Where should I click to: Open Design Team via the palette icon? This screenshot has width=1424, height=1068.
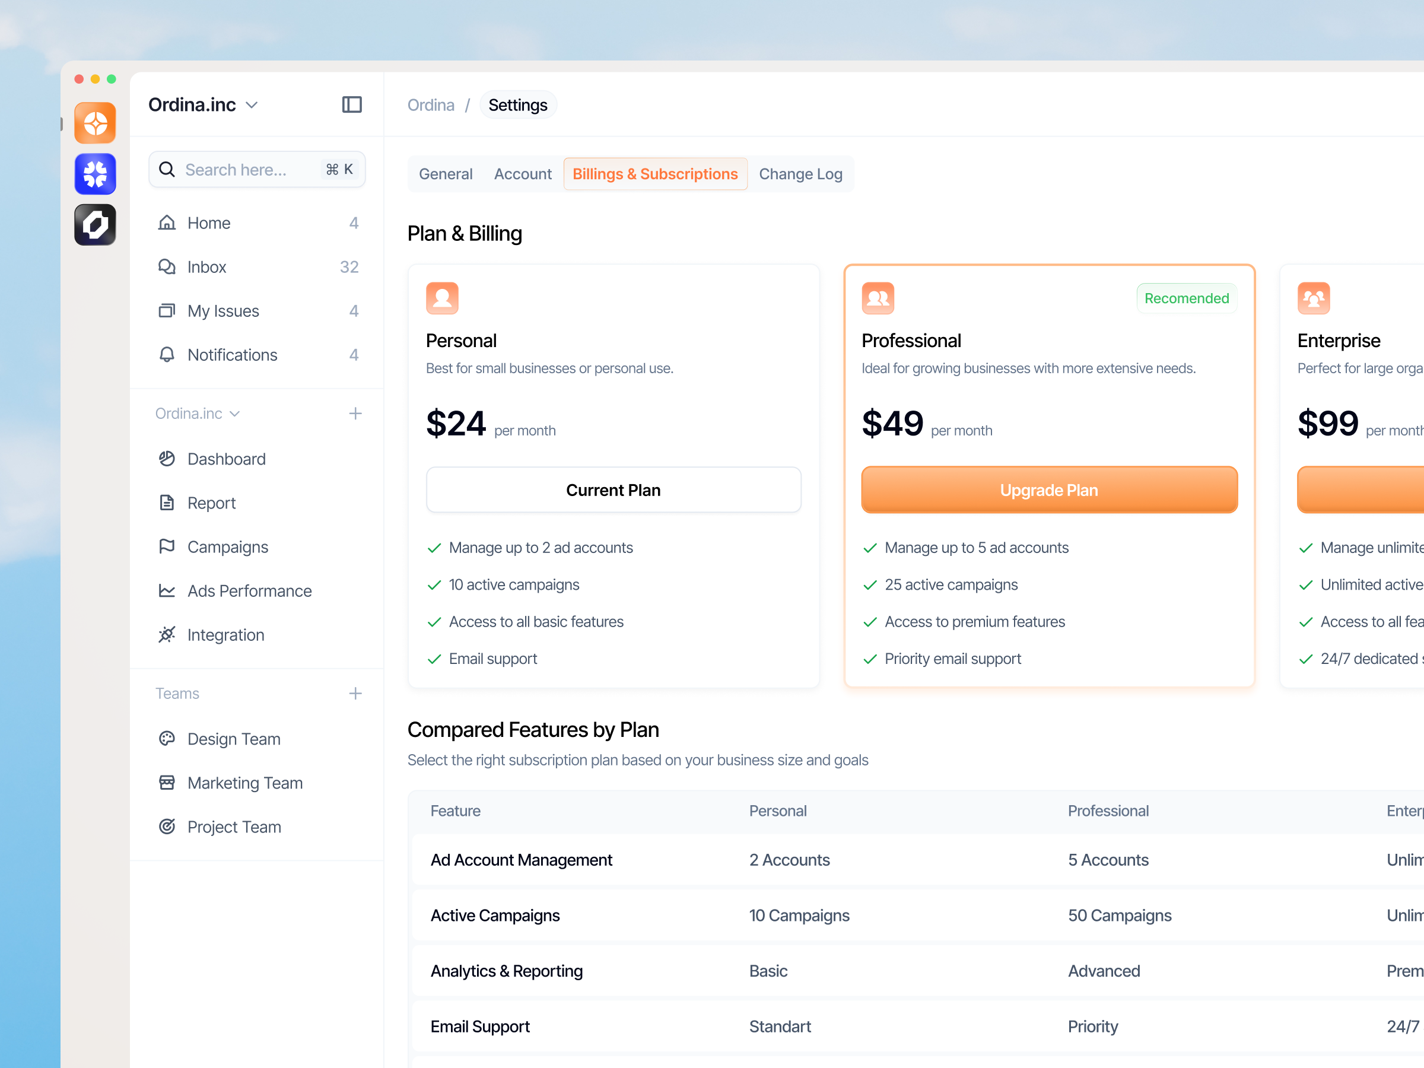pyautogui.click(x=167, y=738)
